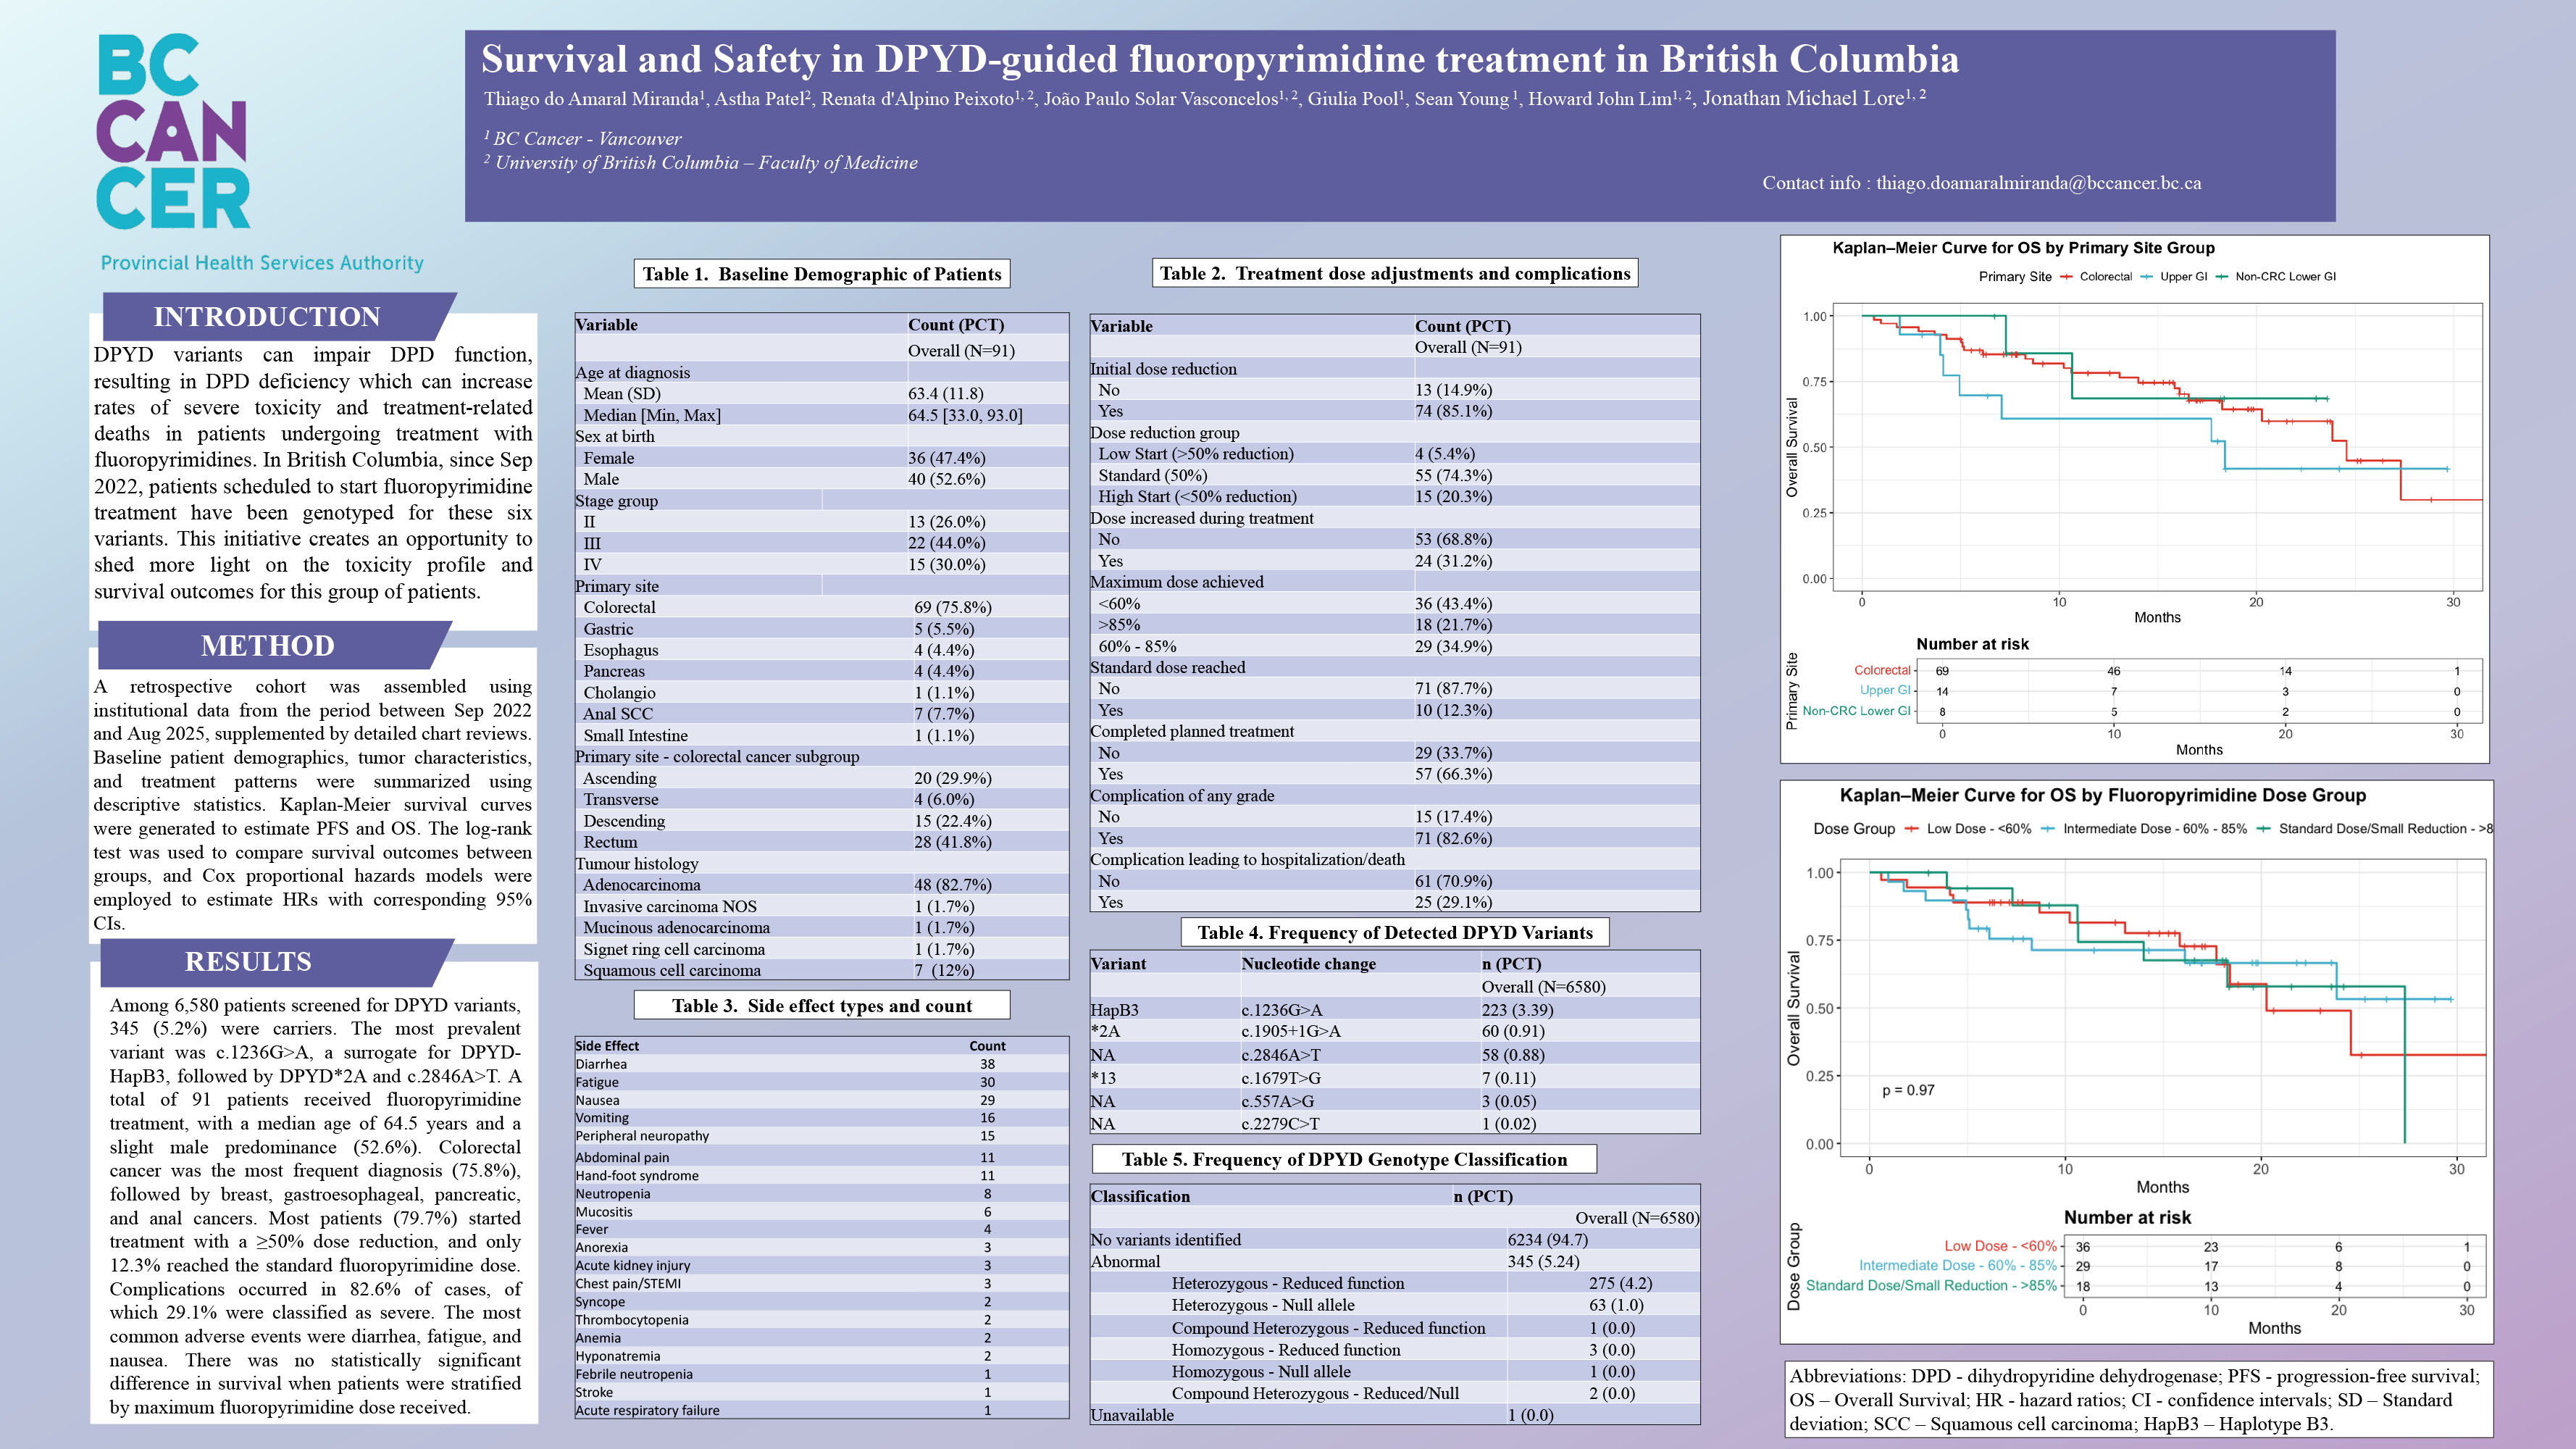The width and height of the screenshot is (2576, 1449).
Task: Click the Low Dose <60% legend marker
Action: [x=1912, y=829]
